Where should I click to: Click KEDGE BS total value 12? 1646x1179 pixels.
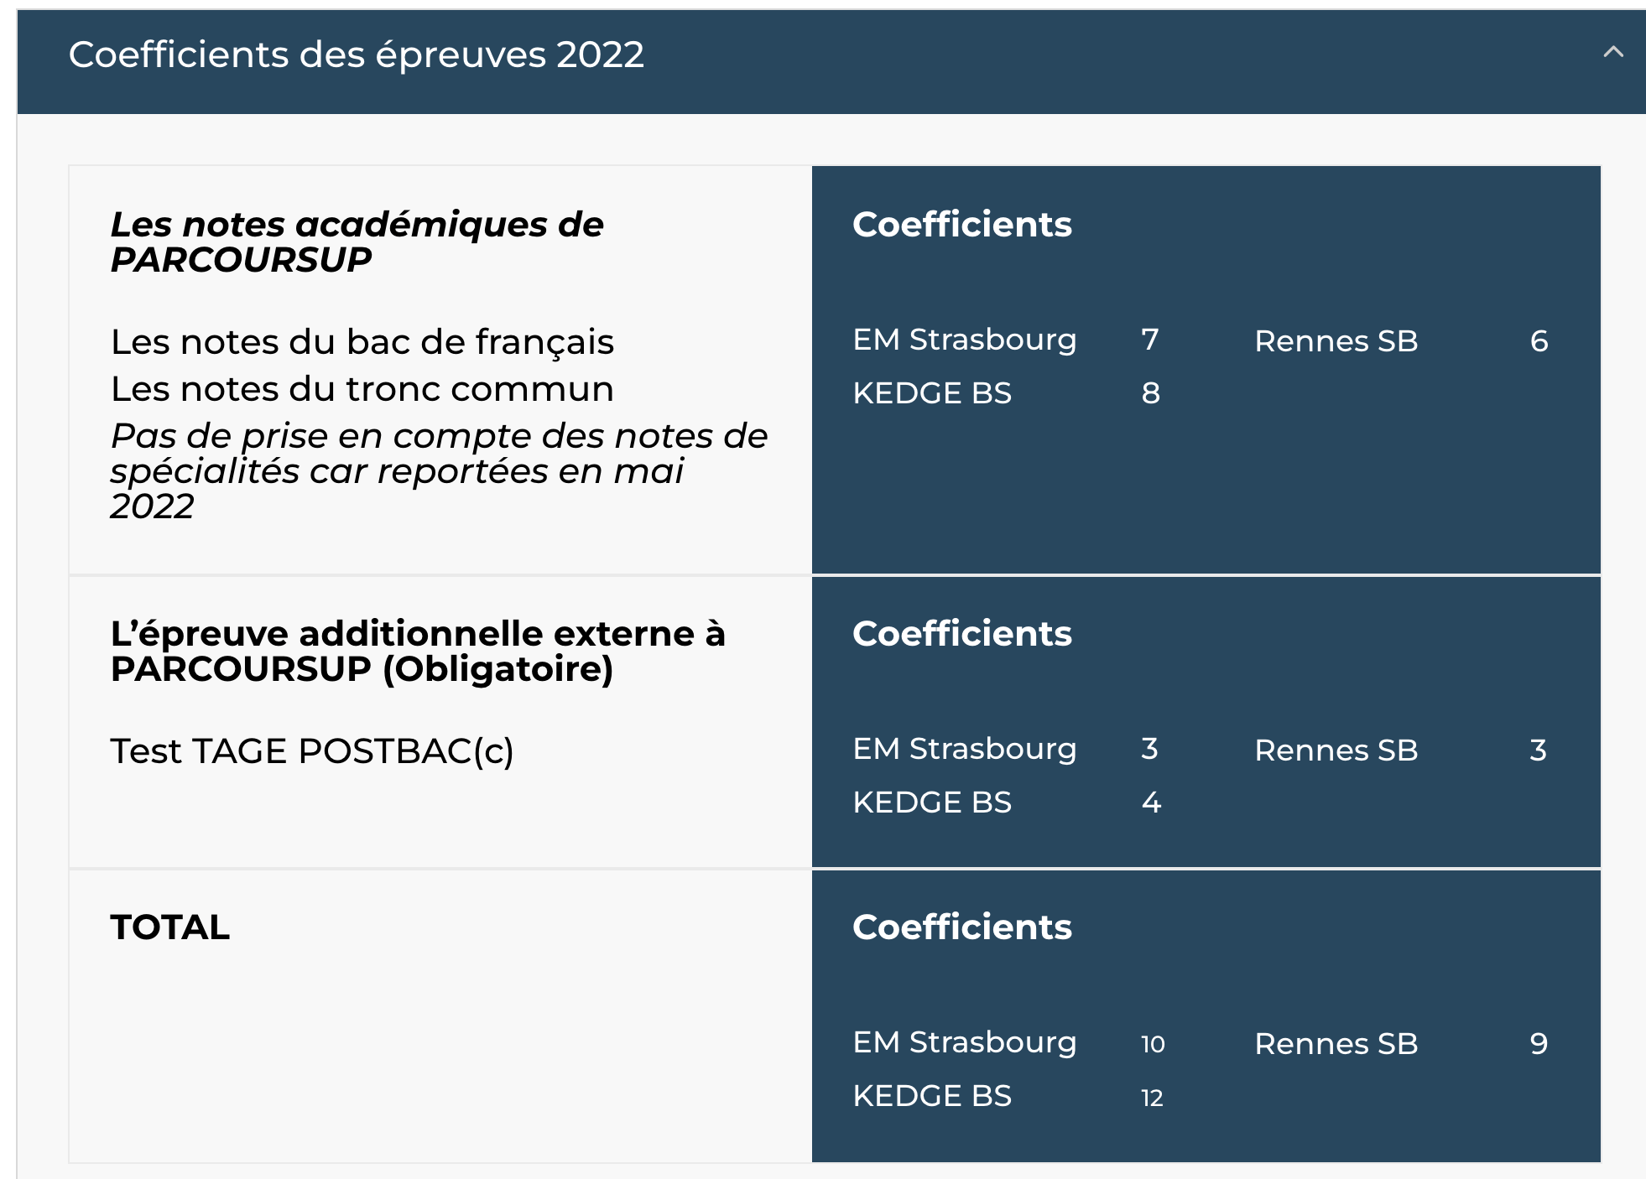click(1152, 1098)
